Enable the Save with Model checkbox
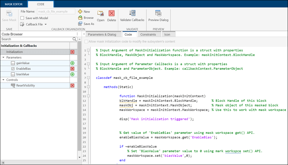Viewport: 288px width, 165px height. click(x=22, y=18)
